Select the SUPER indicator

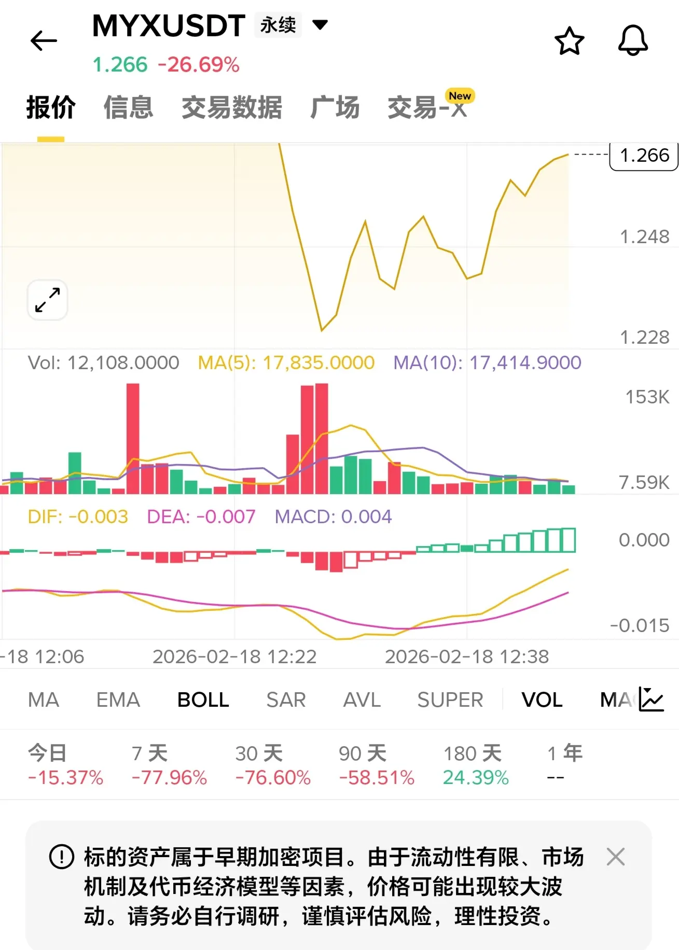[x=450, y=700]
